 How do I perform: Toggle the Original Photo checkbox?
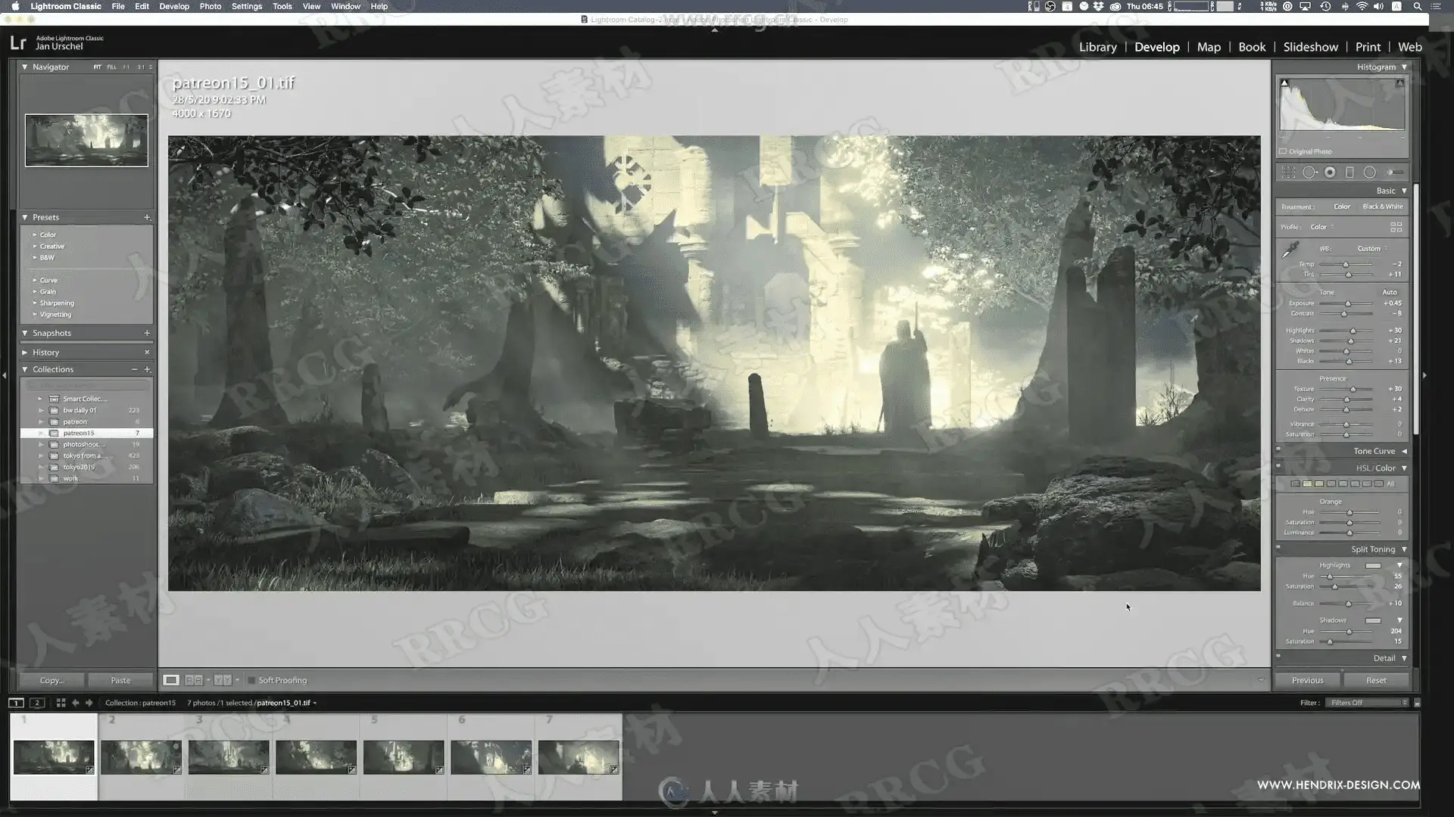1283,151
